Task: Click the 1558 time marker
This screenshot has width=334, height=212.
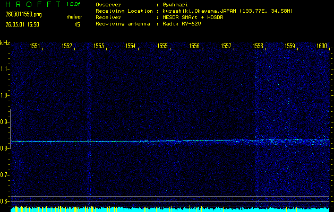Action: [258, 46]
